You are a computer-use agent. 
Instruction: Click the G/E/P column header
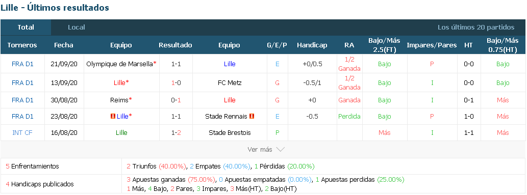point(277,45)
